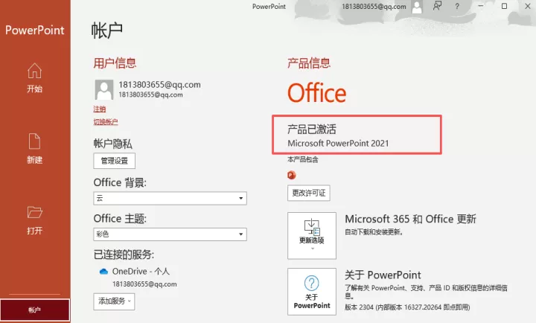Click the 注销 sign out link
The width and height of the screenshot is (536, 323).
coord(100,109)
